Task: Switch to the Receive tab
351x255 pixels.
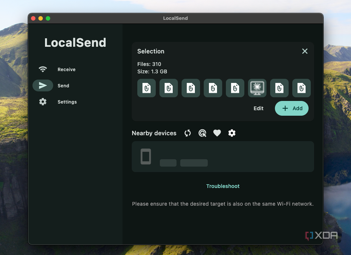Action: [66, 69]
